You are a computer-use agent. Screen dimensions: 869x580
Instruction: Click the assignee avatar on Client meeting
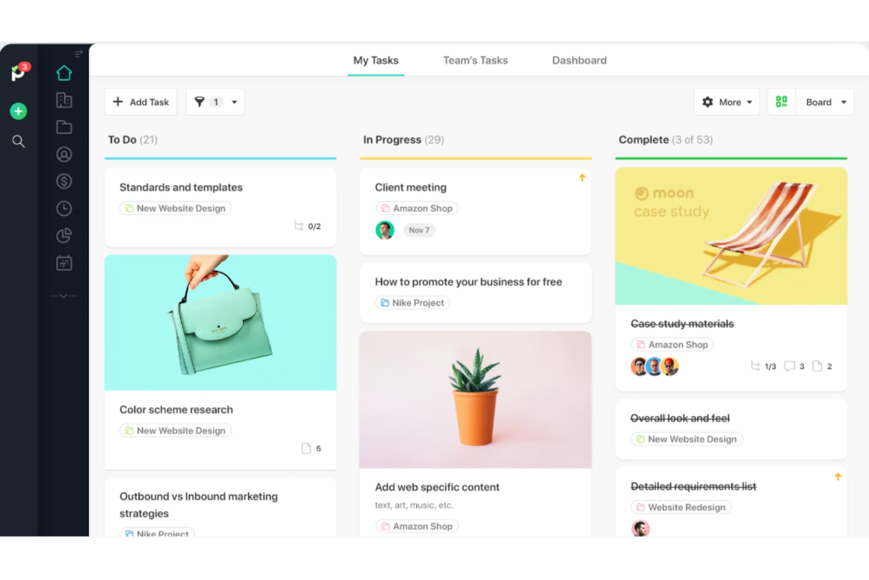[x=385, y=230]
